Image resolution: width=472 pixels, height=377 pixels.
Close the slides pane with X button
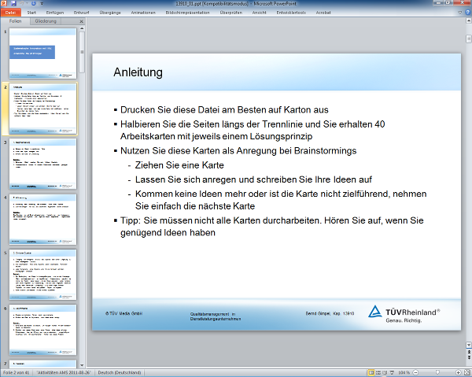pyautogui.click(x=81, y=21)
